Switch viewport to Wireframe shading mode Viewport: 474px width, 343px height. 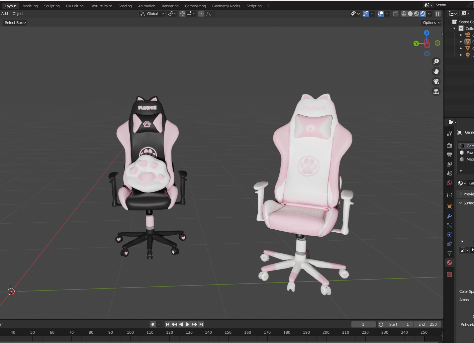coord(404,13)
